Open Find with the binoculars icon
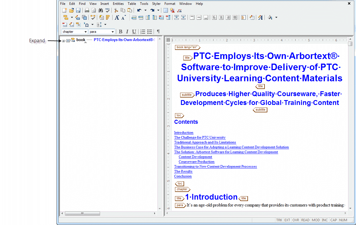 point(101,10)
